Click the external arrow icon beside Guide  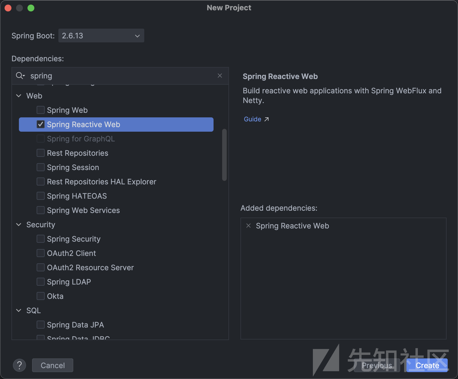(x=266, y=119)
